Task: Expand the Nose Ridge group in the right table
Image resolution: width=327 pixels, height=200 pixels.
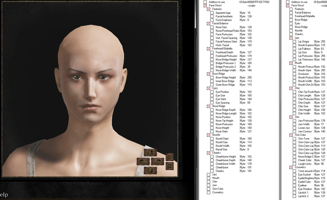Action: [x=291, y=27]
